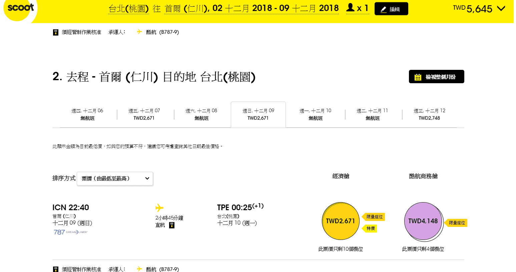The width and height of the screenshot is (516, 272).
Task: Select 週一 十二月 10 date tab
Action: (316, 114)
